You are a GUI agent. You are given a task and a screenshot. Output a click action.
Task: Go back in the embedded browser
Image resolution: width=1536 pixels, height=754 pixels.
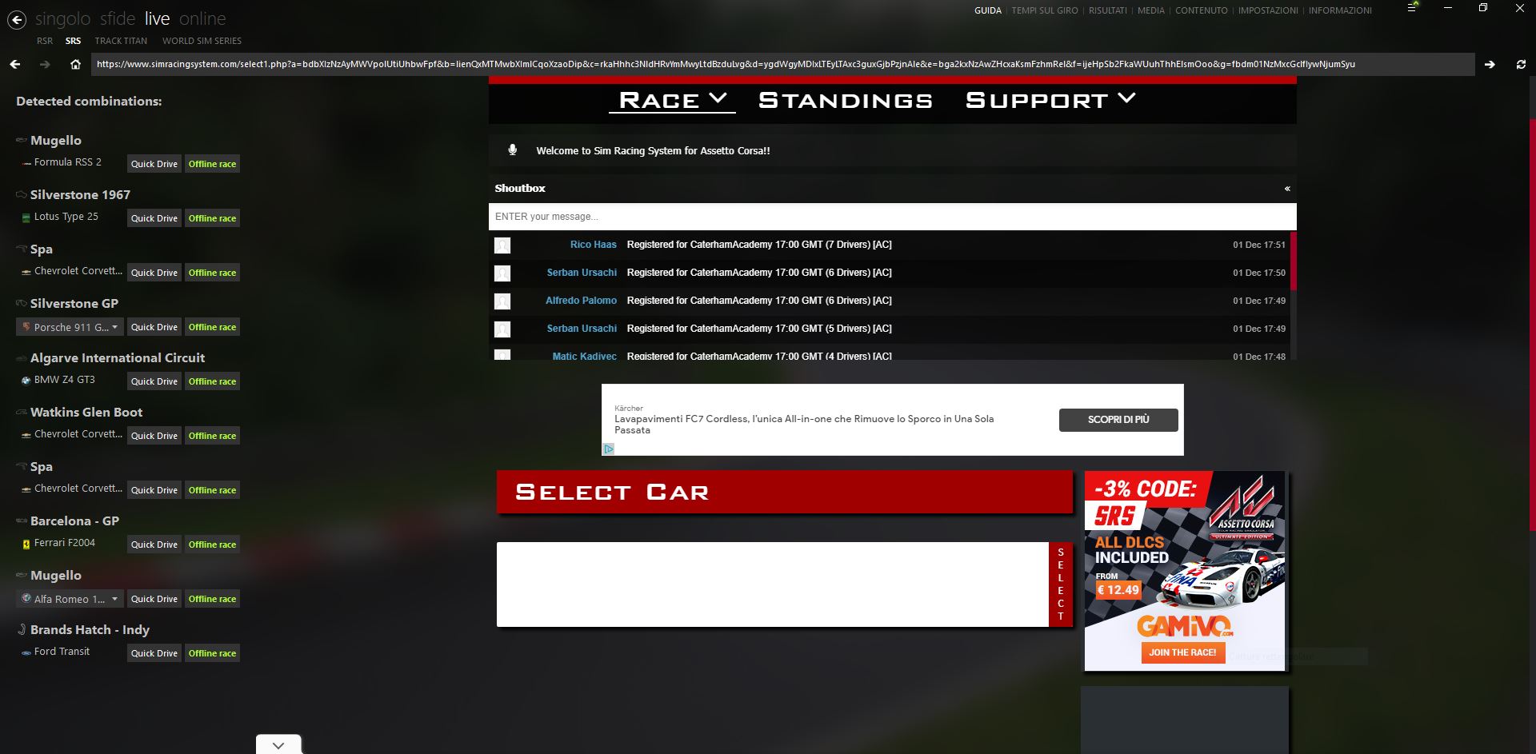tap(15, 64)
